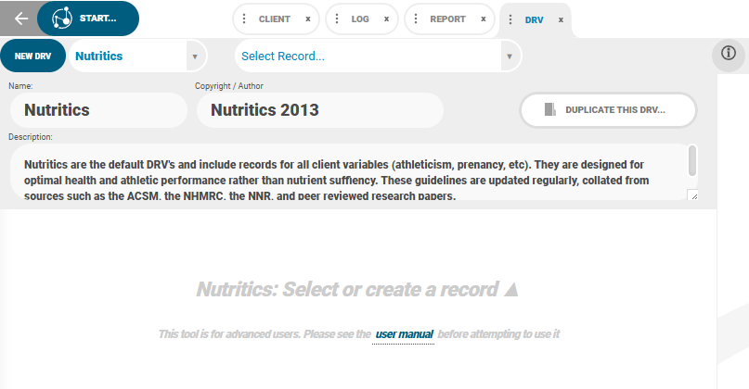The image size is (749, 389).
Task: Click Duplicate This DRV button
Action: [608, 109]
